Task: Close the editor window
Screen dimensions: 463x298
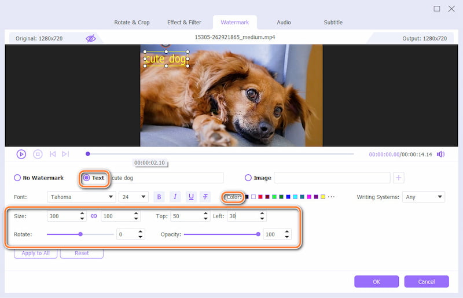Action: 451,9
